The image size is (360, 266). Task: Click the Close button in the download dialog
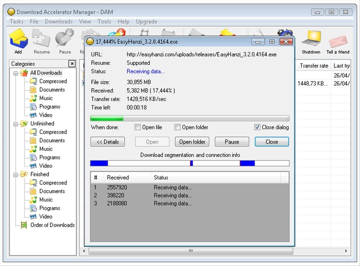[x=272, y=142]
